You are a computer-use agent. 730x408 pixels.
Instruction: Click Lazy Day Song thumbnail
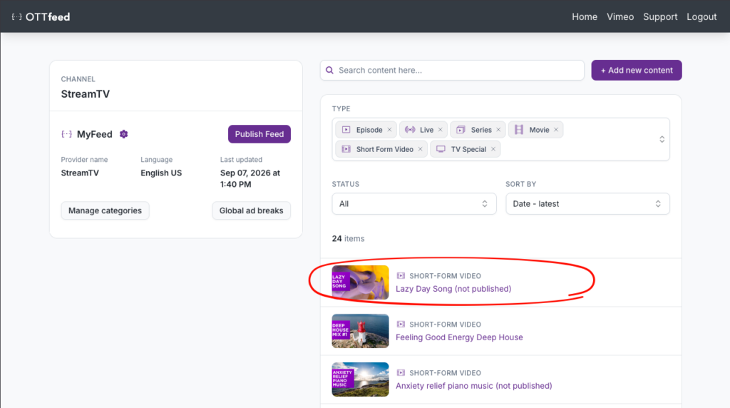(x=360, y=282)
